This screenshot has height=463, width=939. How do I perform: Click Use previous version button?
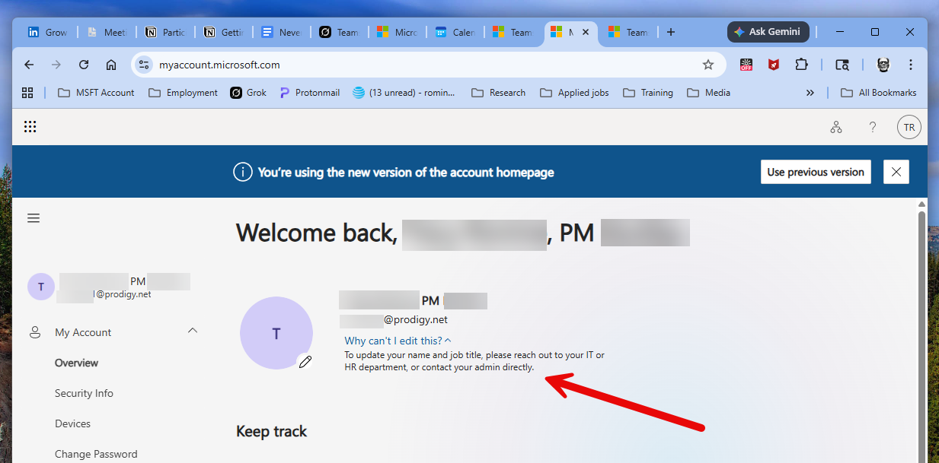[x=816, y=172]
